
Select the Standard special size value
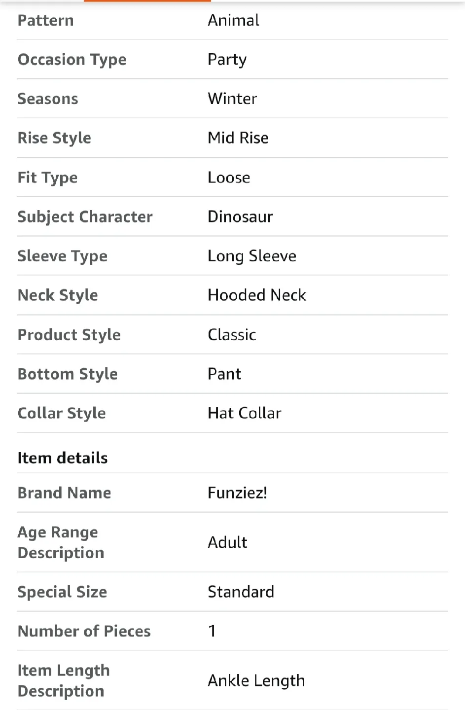pyautogui.click(x=241, y=592)
